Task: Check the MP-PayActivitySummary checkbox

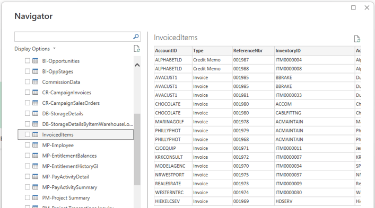Action: [x=28, y=187]
